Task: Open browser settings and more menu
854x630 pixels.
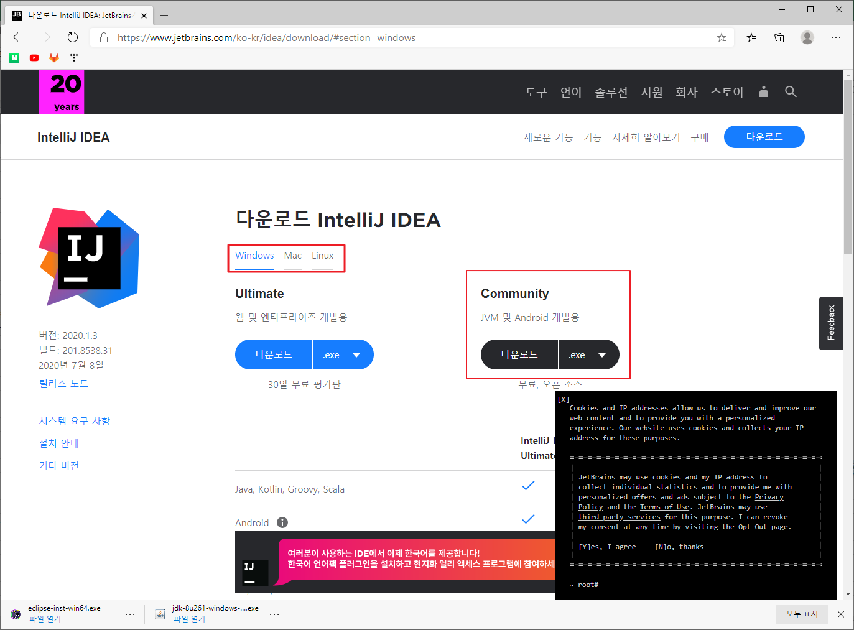Action: [836, 37]
